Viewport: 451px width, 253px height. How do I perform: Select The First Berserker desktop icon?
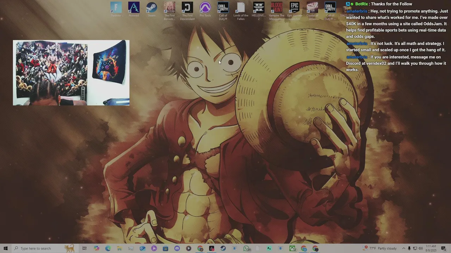click(169, 11)
